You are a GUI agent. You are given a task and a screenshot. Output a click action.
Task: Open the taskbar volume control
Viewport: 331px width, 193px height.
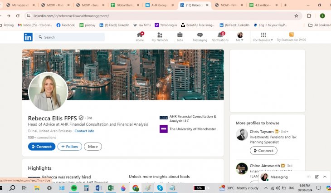point(278,188)
